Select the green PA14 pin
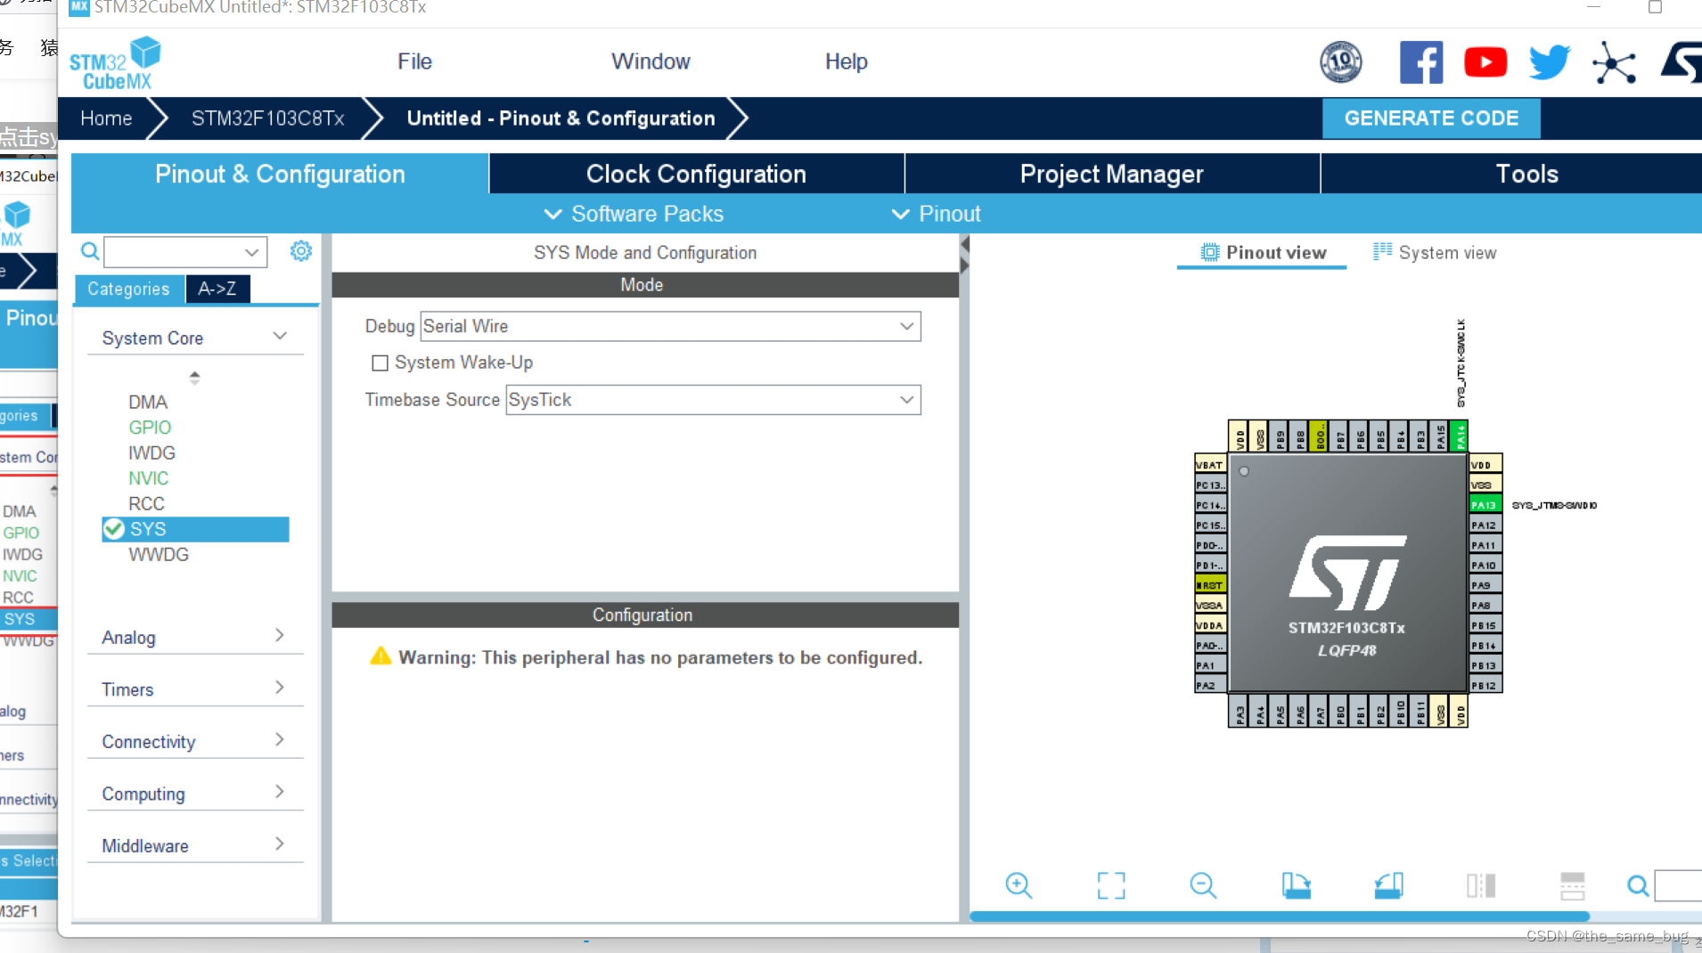 click(1460, 436)
